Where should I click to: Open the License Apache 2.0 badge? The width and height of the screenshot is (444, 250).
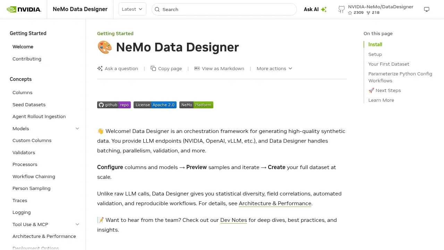(155, 105)
